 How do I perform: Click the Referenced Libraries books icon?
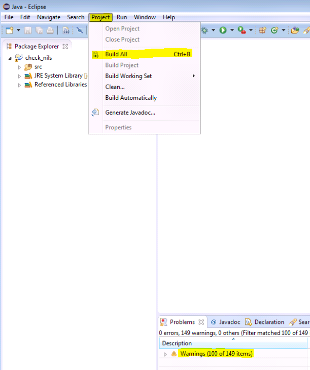pyautogui.click(x=28, y=85)
